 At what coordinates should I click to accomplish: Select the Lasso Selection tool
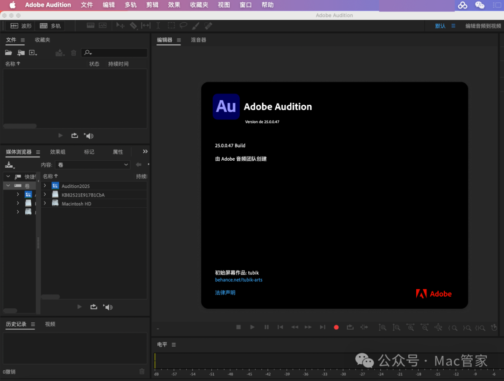[x=183, y=26]
